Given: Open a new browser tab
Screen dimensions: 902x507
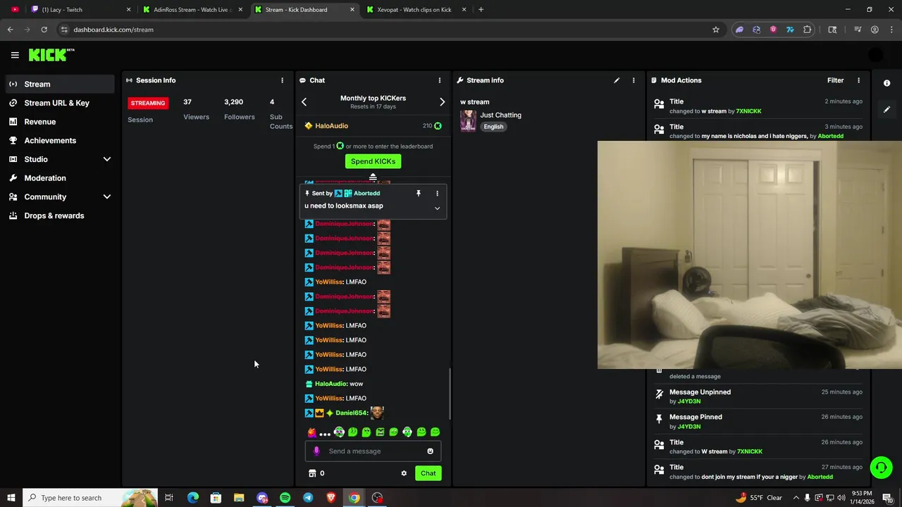Looking at the screenshot, I should click(481, 10).
